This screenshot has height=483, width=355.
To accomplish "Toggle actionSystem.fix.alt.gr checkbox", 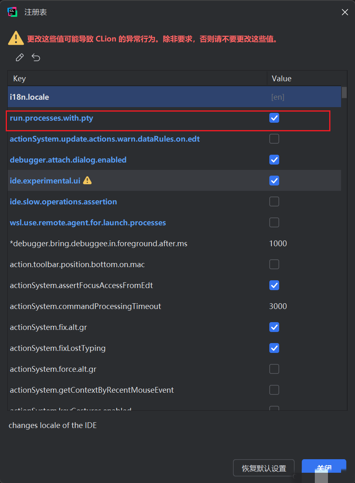I will click(274, 327).
